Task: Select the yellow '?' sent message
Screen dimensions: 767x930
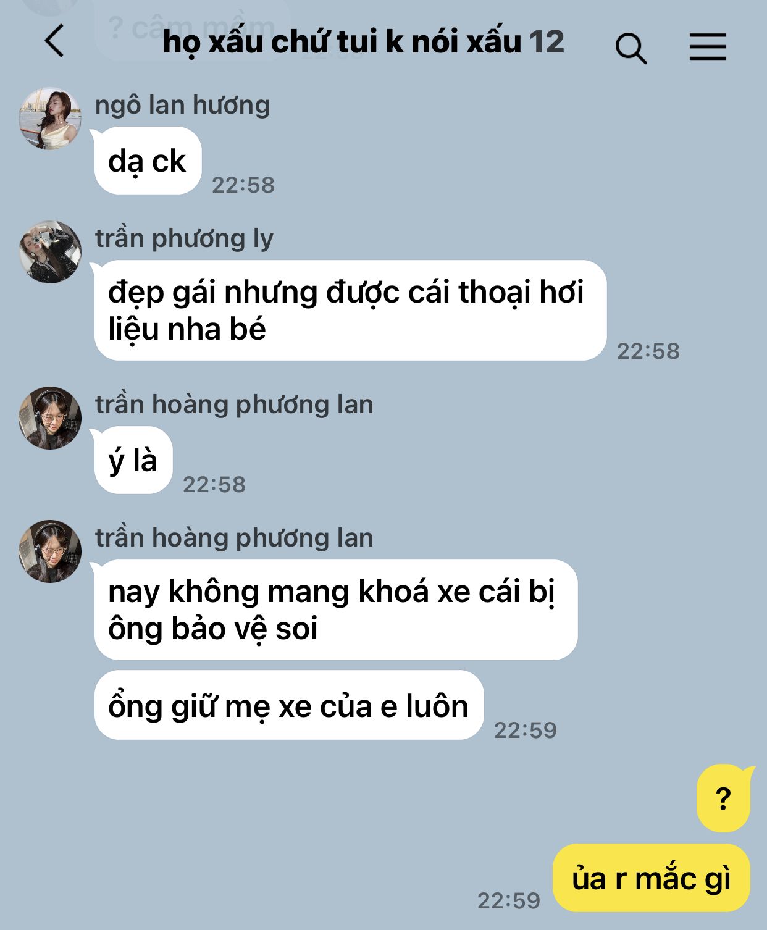Action: click(x=724, y=798)
